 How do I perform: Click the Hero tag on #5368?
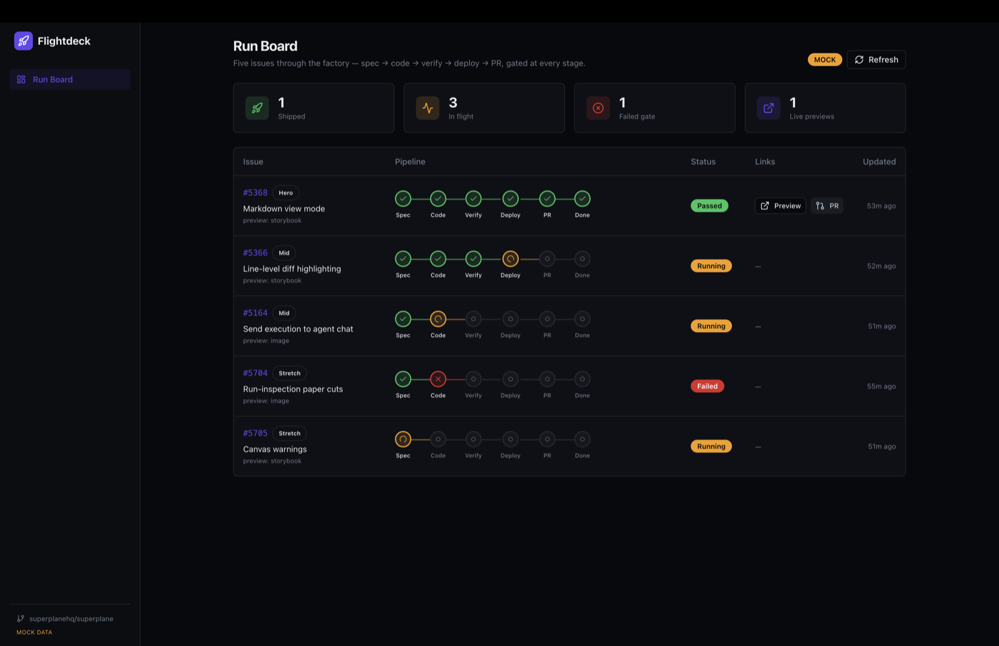pyautogui.click(x=286, y=192)
